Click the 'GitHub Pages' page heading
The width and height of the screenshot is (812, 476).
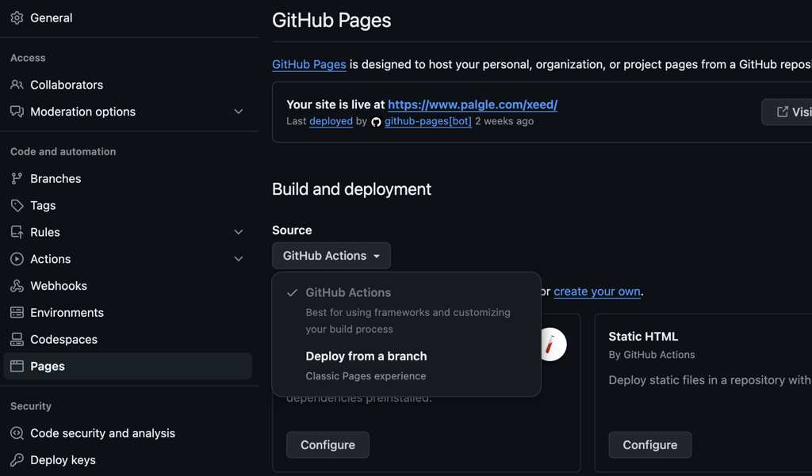pos(331,20)
